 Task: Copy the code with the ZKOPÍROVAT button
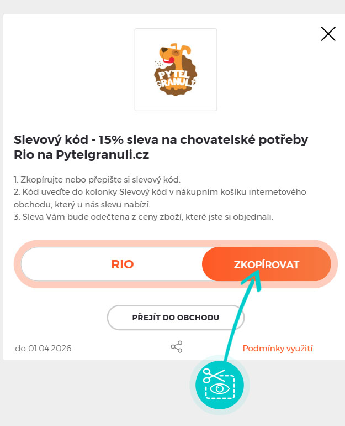tap(267, 264)
